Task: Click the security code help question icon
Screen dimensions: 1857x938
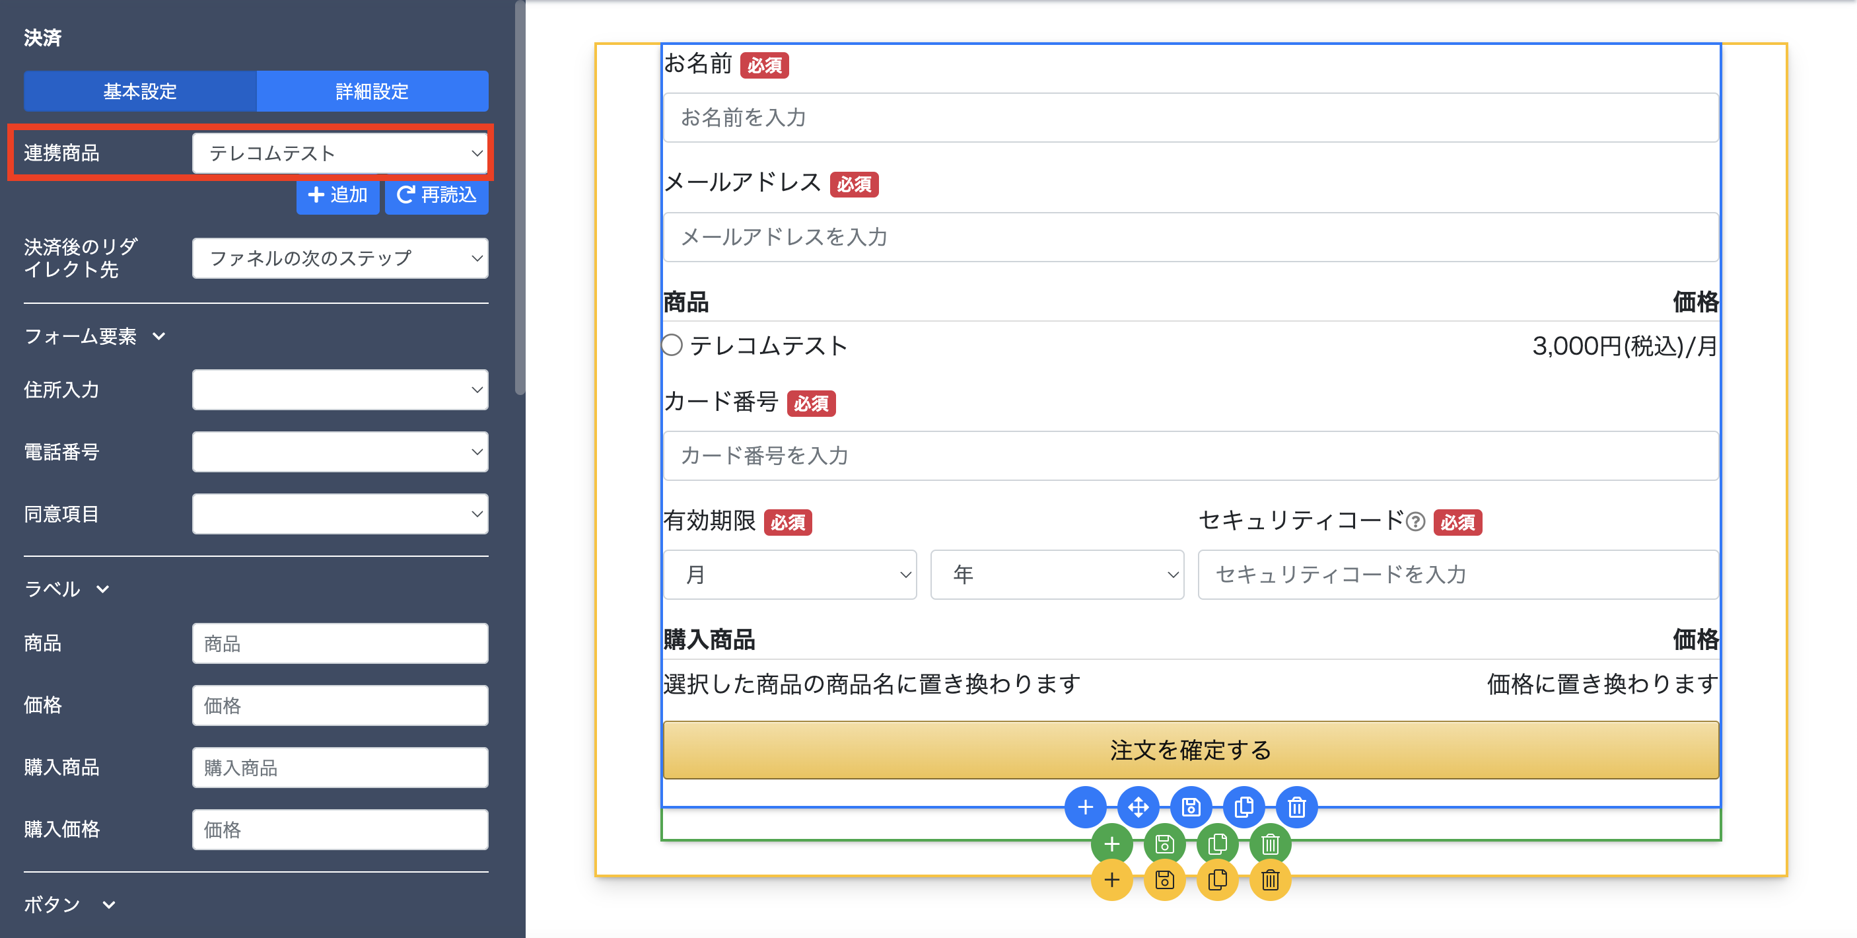Action: point(1415,521)
